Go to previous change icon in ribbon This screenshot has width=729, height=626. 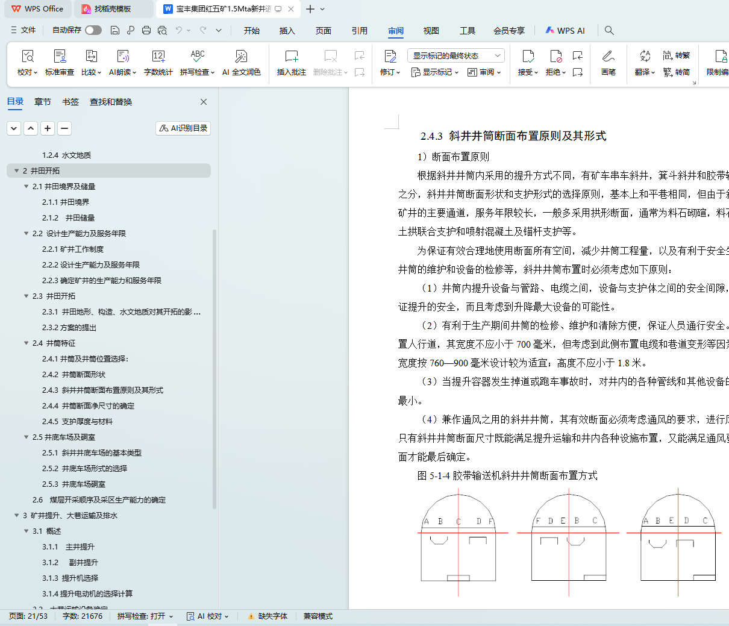tap(578, 55)
